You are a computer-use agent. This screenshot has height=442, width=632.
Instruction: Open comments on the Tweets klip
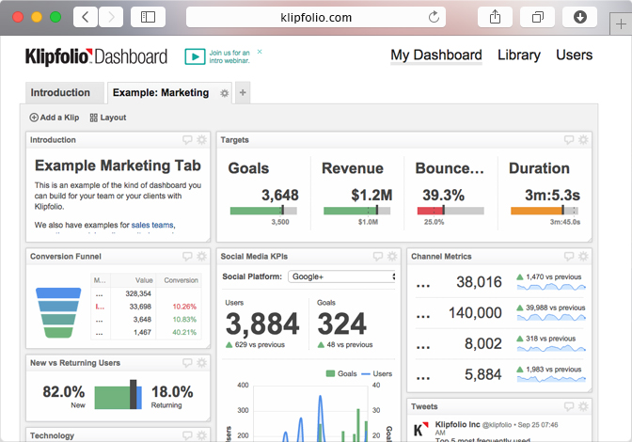pos(569,406)
